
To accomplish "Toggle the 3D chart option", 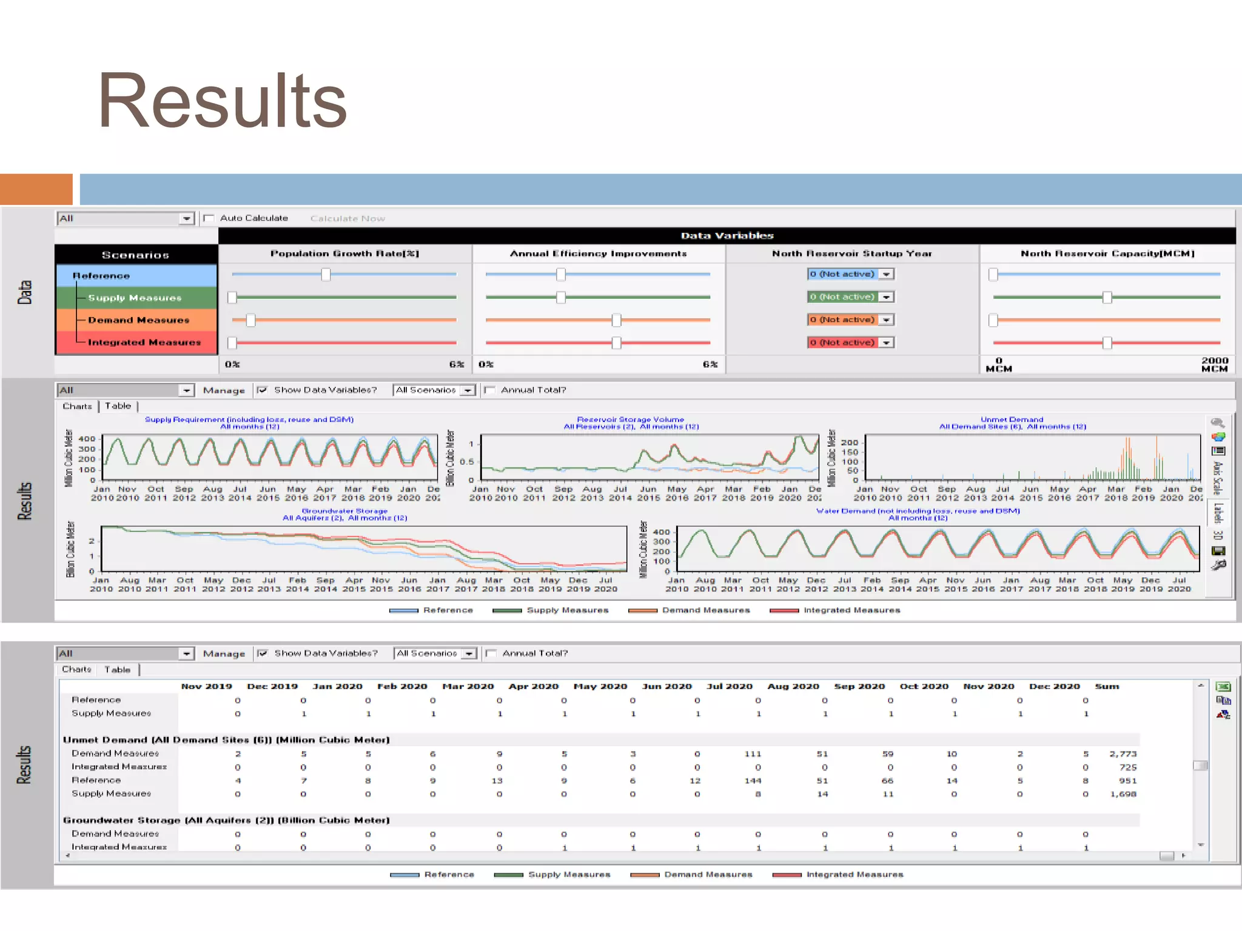I will coord(1218,535).
